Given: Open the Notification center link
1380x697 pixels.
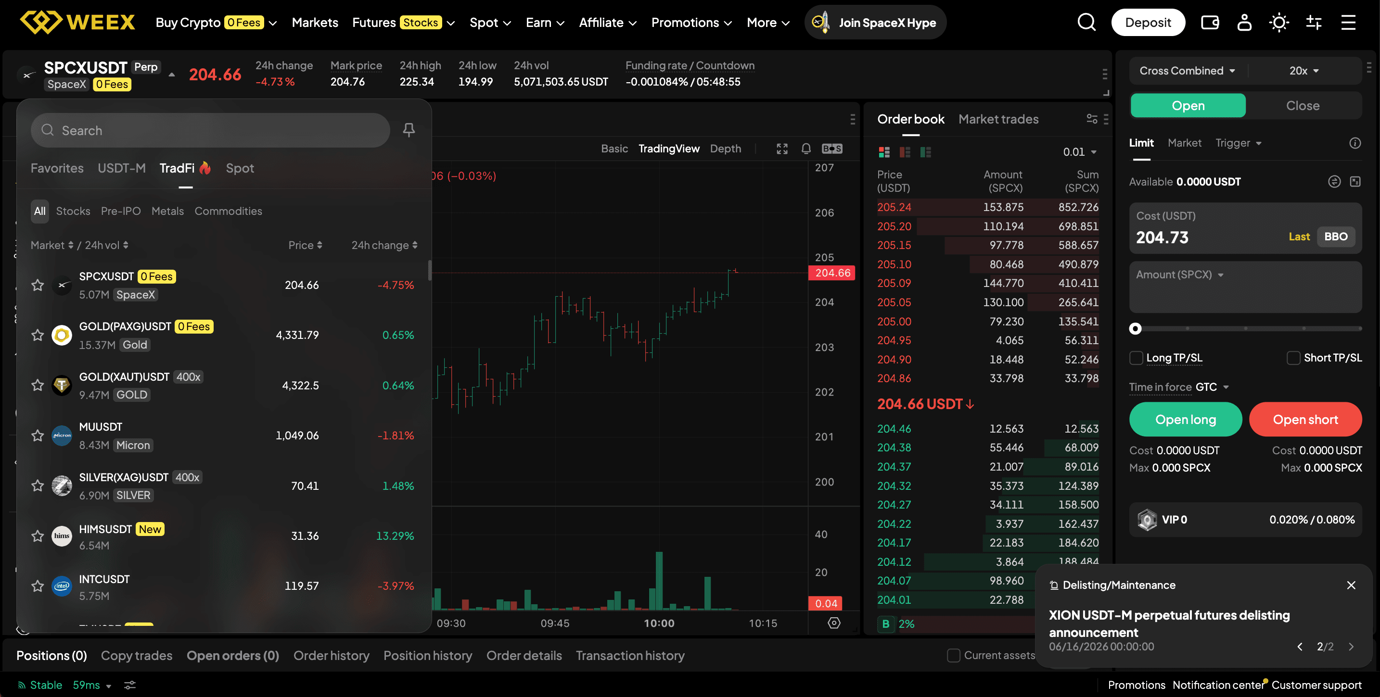Looking at the screenshot, I should coord(1218,685).
